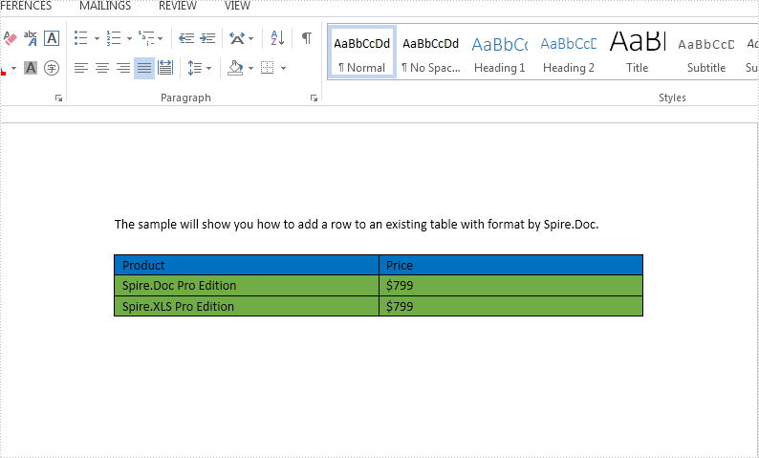Switch to the MAILINGS ribbon tab
This screenshot has height=458, width=759.
click(x=105, y=6)
